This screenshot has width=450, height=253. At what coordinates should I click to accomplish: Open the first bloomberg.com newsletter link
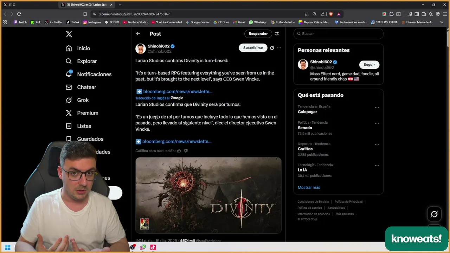pyautogui.click(x=178, y=91)
